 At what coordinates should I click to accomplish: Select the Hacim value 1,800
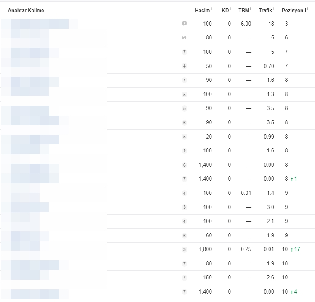[206, 249]
